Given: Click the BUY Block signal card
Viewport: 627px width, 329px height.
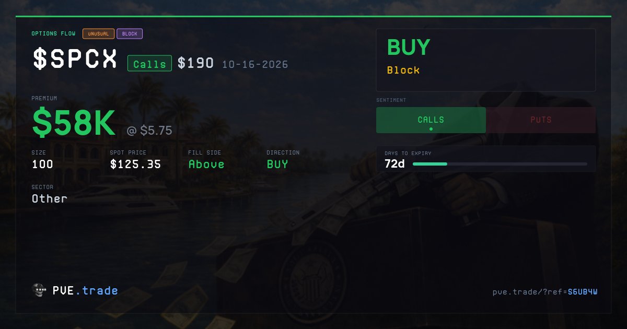Looking at the screenshot, I should [x=486, y=60].
